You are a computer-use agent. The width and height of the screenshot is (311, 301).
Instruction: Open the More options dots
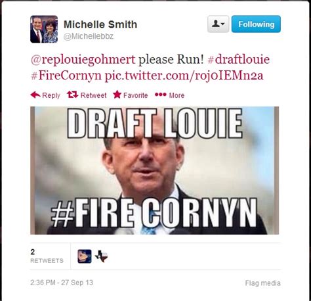tap(161, 95)
